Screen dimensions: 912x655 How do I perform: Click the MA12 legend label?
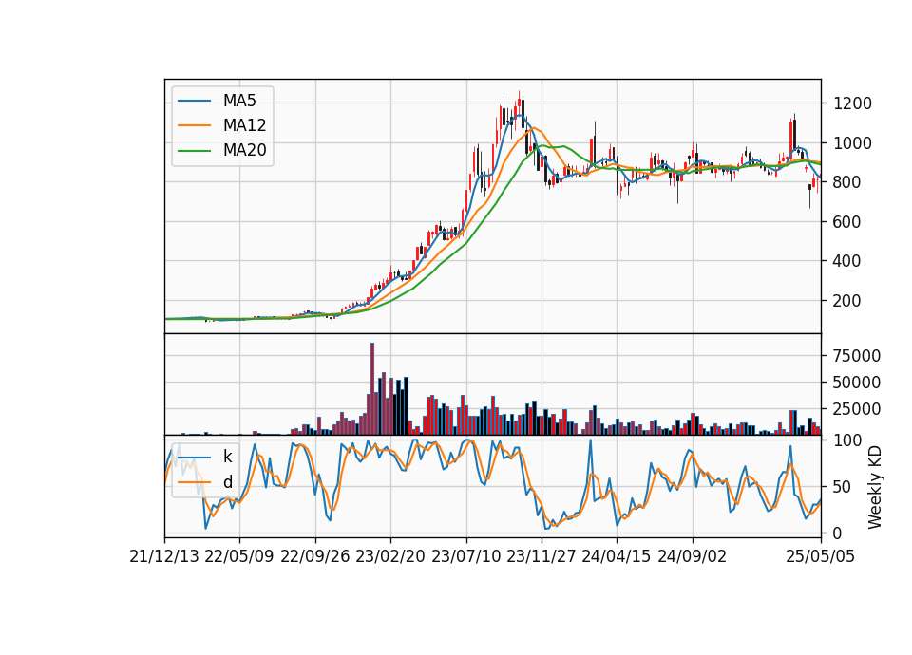(x=244, y=125)
